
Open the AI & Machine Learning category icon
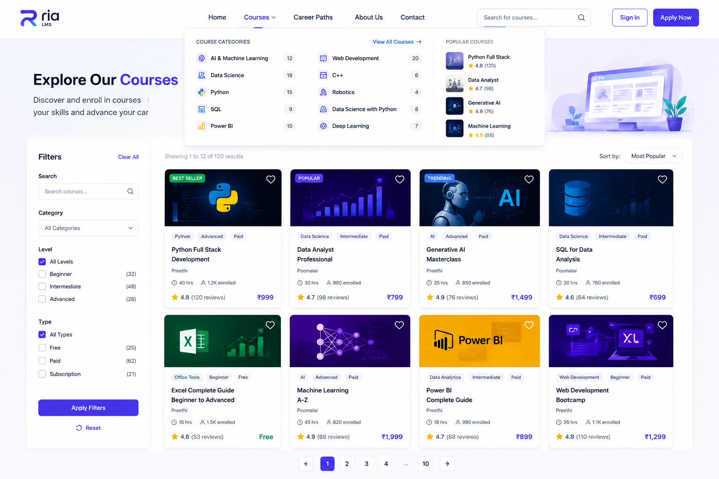[202, 58]
